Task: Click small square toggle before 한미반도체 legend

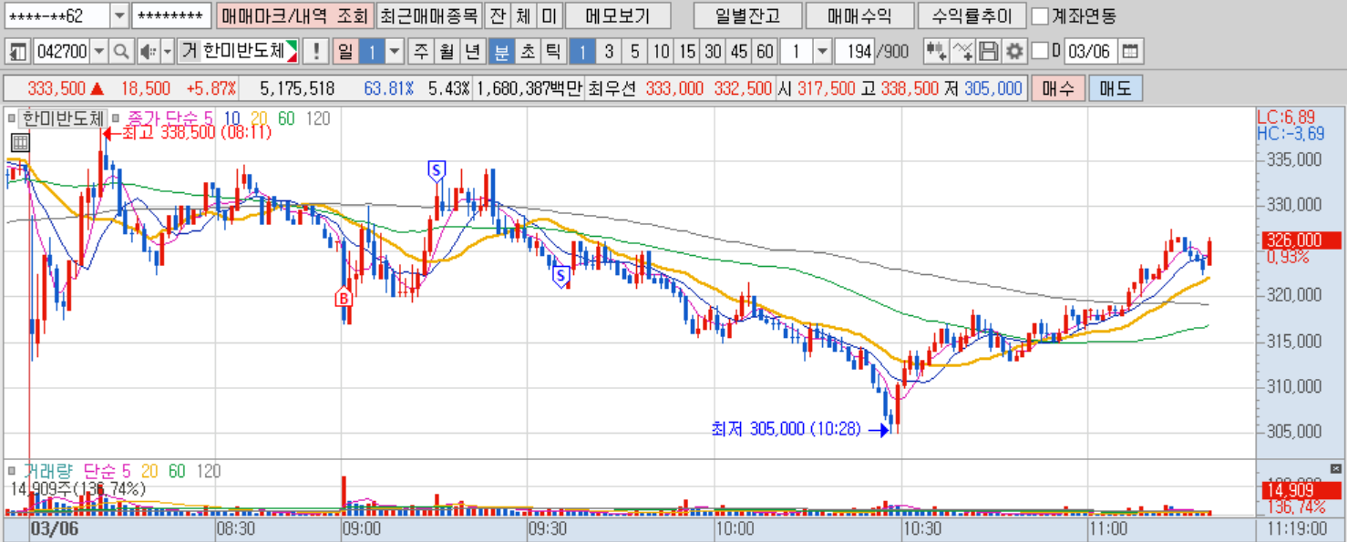Action: click(x=12, y=118)
